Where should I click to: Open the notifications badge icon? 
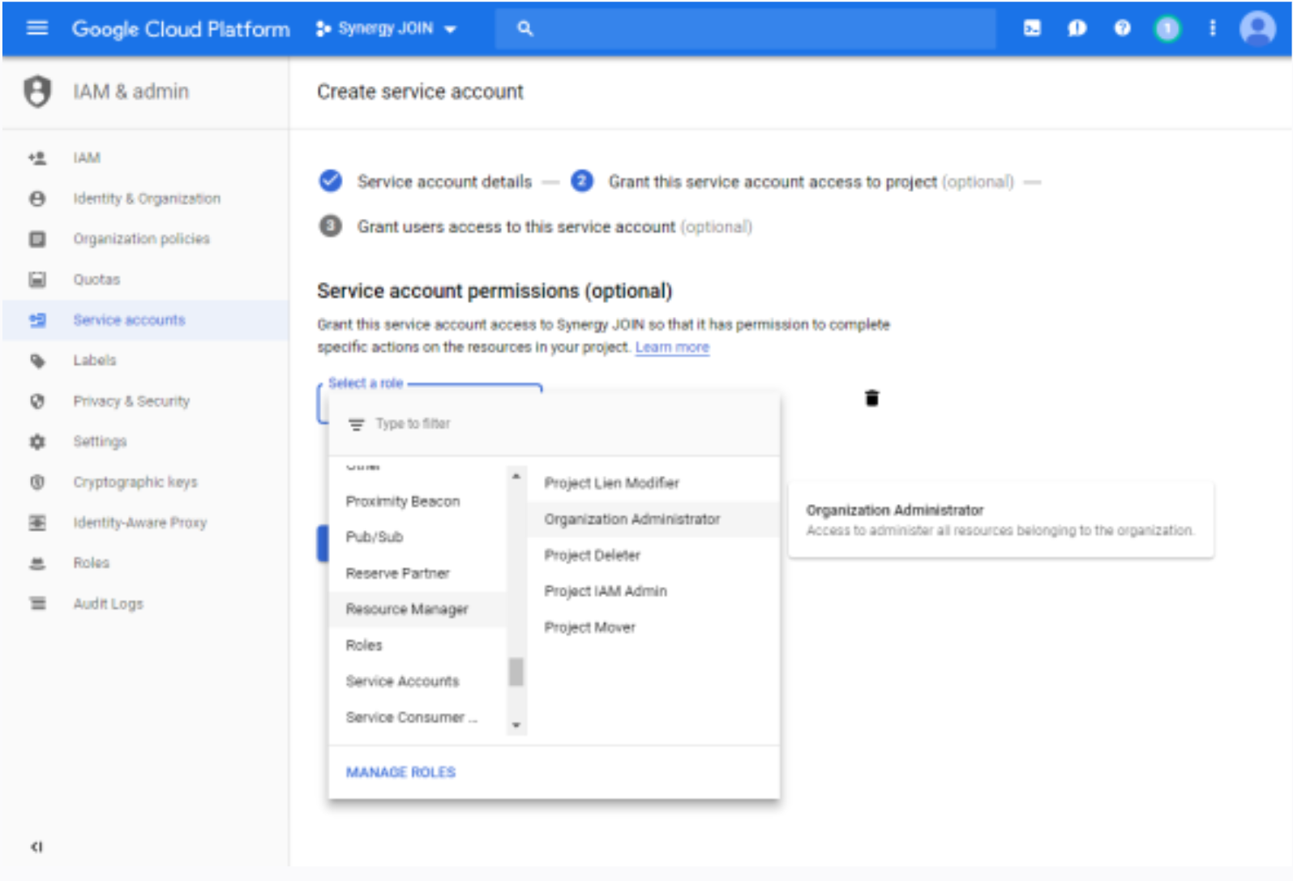(x=1167, y=29)
